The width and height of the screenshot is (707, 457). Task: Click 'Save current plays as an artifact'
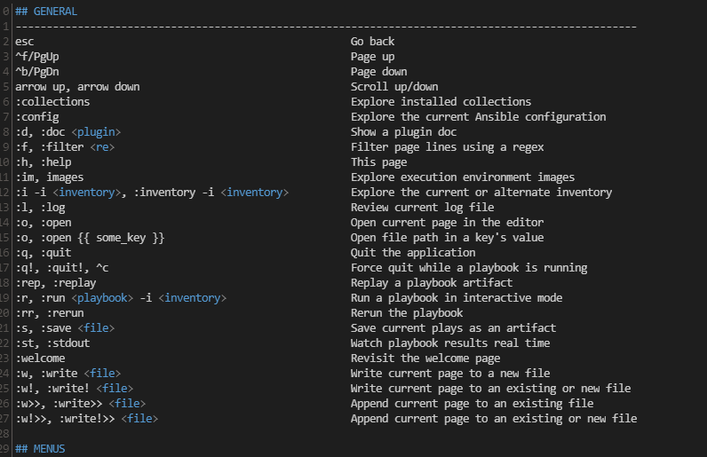(x=453, y=328)
